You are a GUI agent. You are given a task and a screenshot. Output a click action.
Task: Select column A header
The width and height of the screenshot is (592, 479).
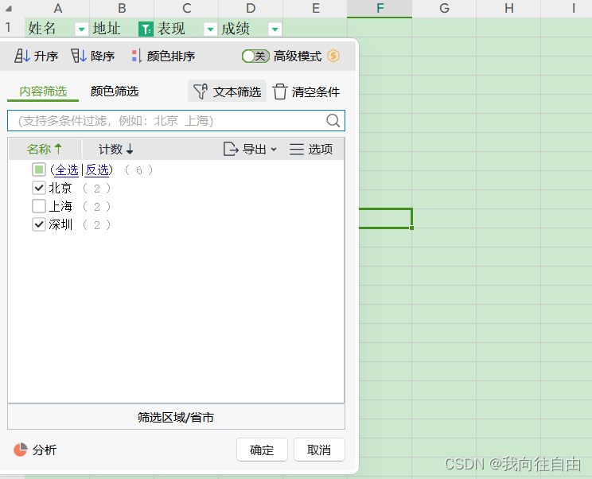(x=57, y=8)
